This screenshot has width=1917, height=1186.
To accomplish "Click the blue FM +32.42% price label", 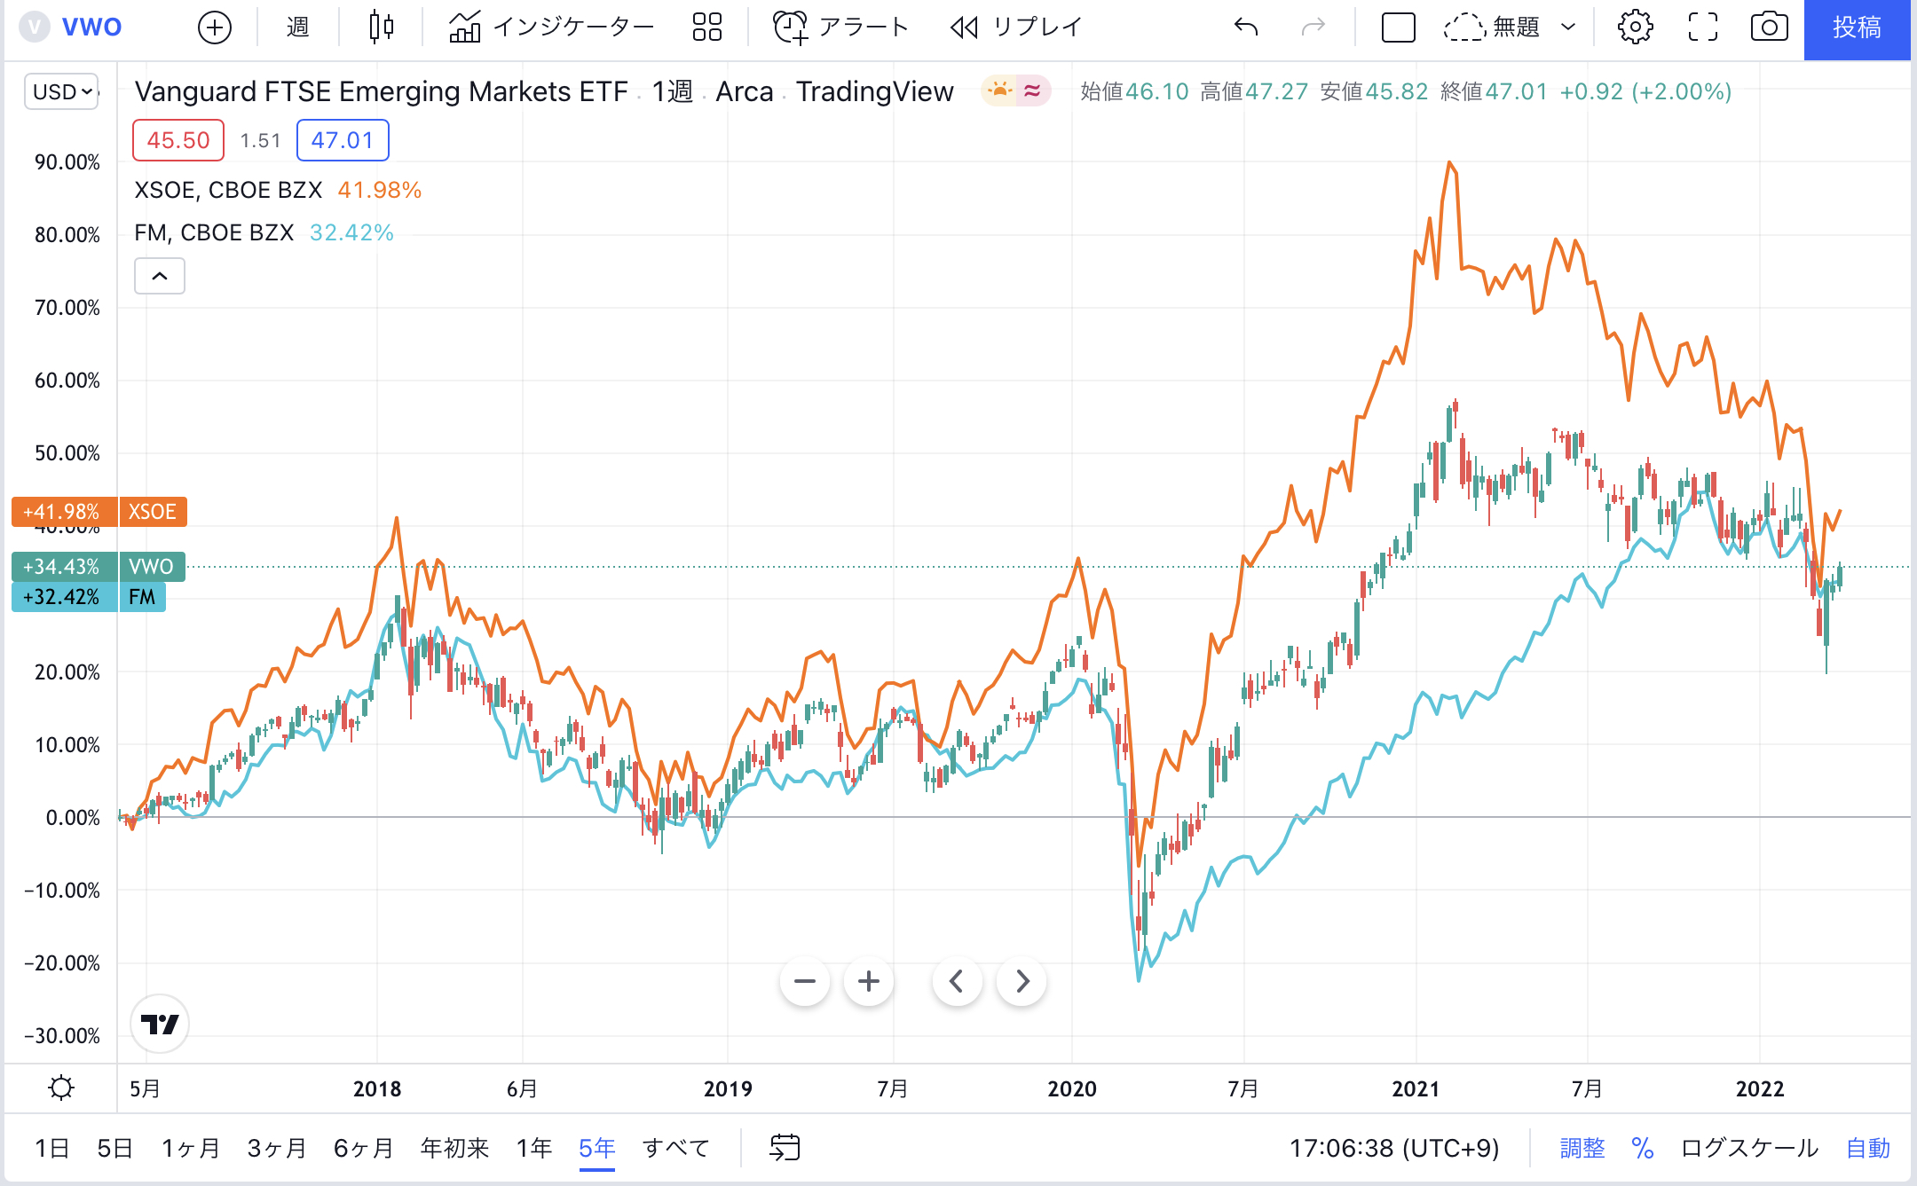I will (89, 597).
